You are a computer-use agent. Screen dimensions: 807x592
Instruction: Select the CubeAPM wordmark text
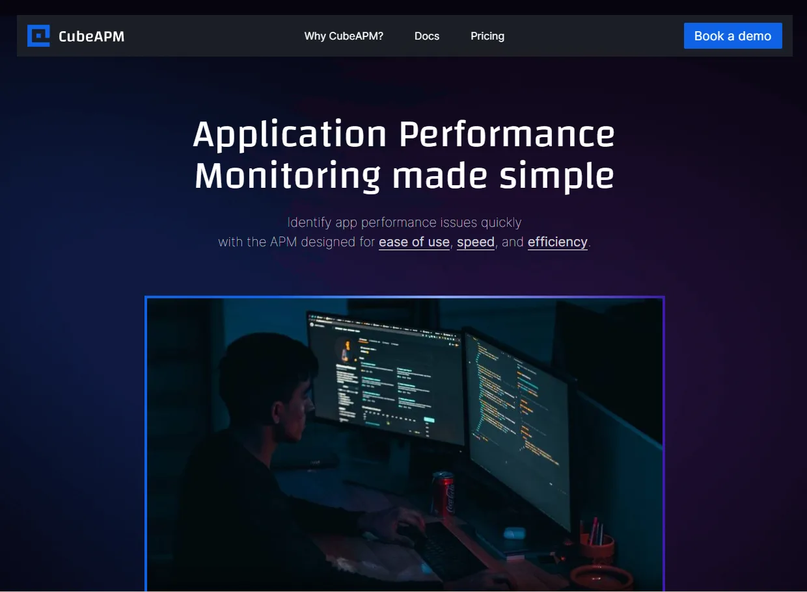point(91,36)
